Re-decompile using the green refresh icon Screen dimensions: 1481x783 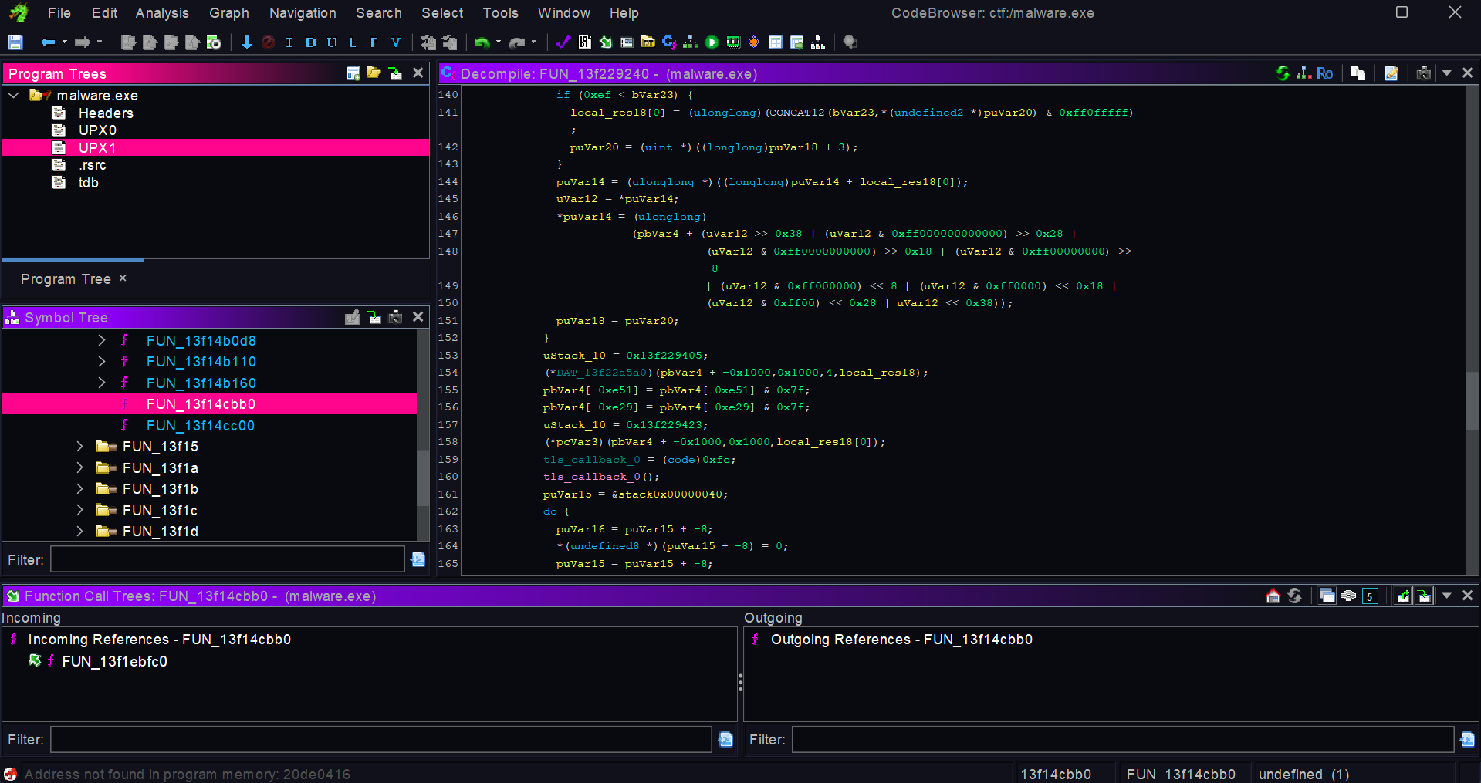coord(1283,73)
